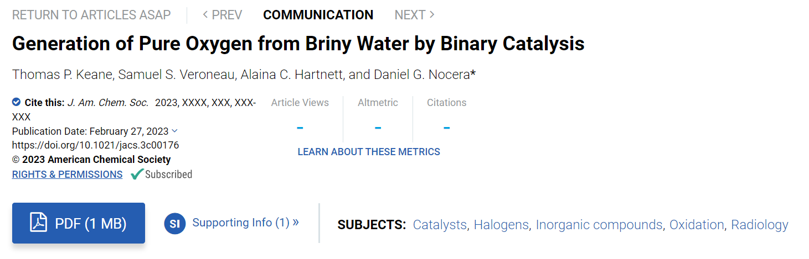This screenshot has height=259, width=809.
Task: Go to the previous article via PREV
Action: (222, 15)
